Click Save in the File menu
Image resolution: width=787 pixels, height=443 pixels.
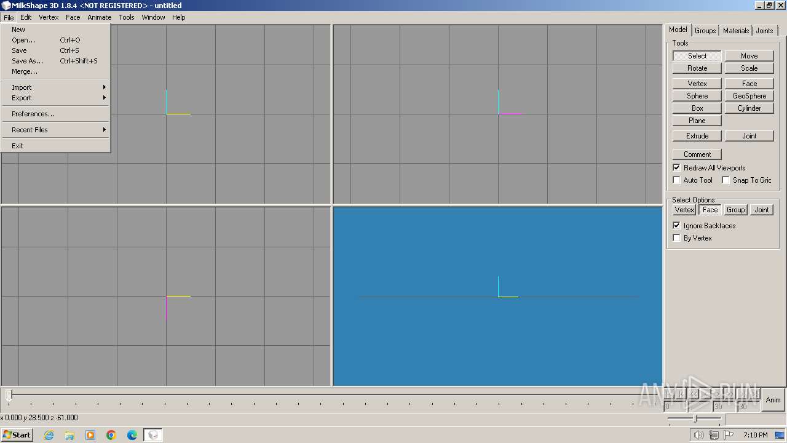[56, 50]
